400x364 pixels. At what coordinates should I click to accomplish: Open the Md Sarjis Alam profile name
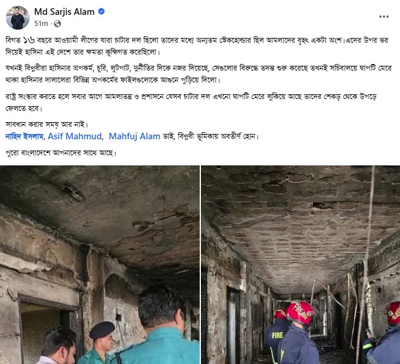tap(64, 12)
